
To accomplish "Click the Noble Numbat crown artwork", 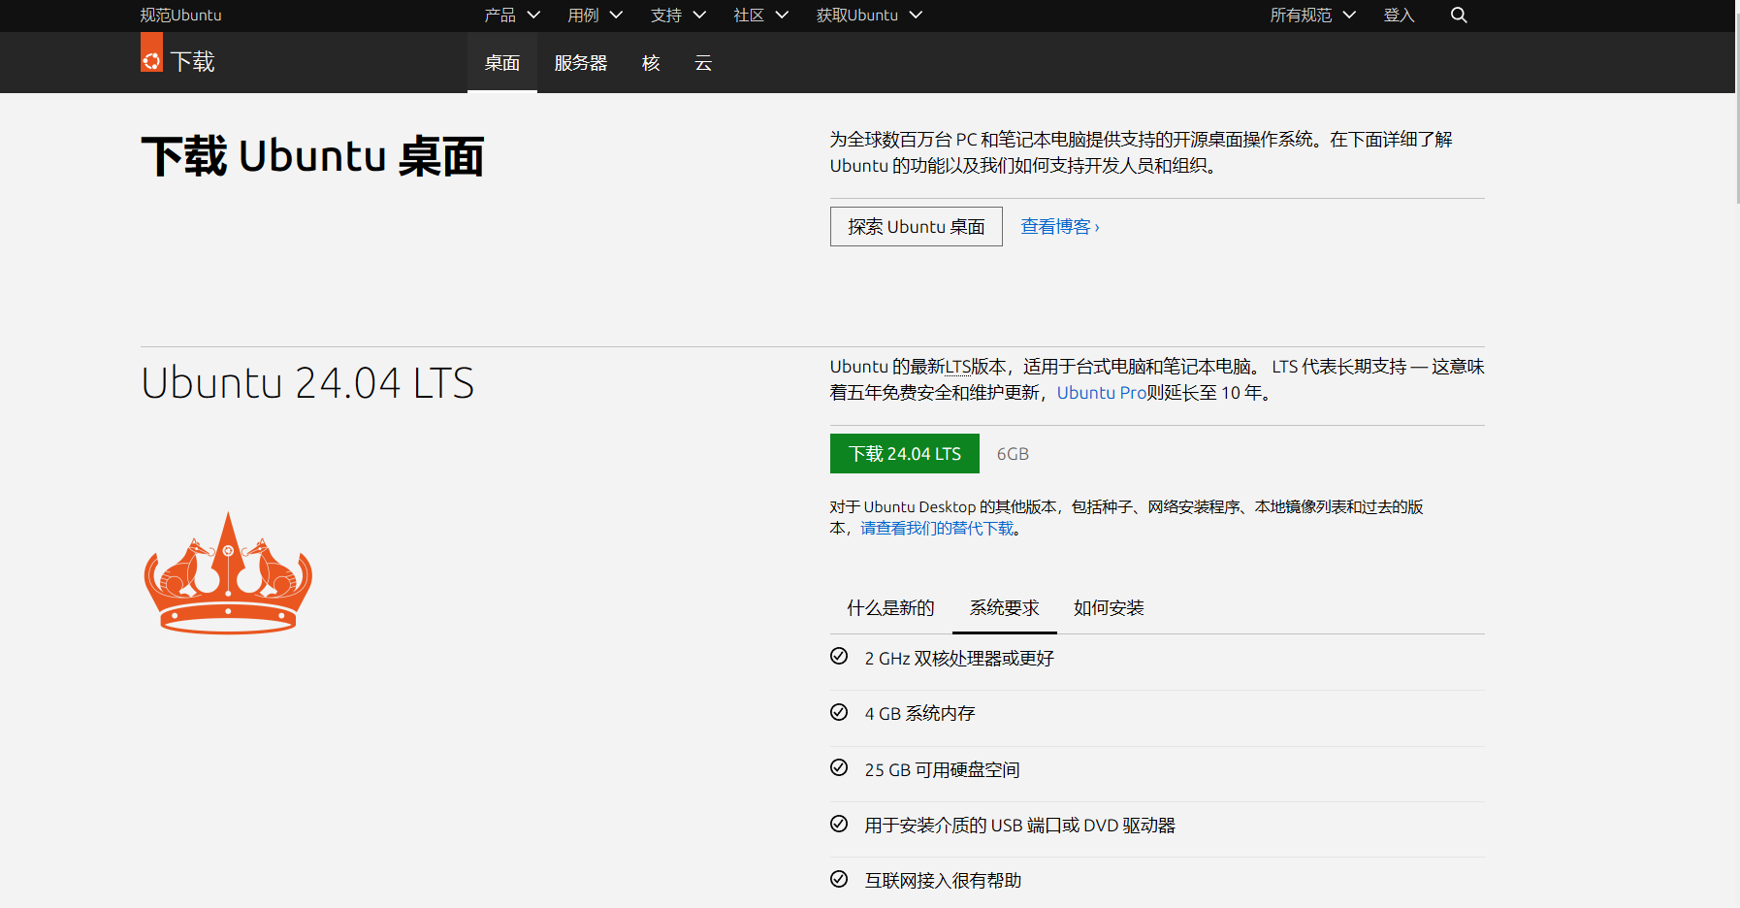I will [227, 572].
